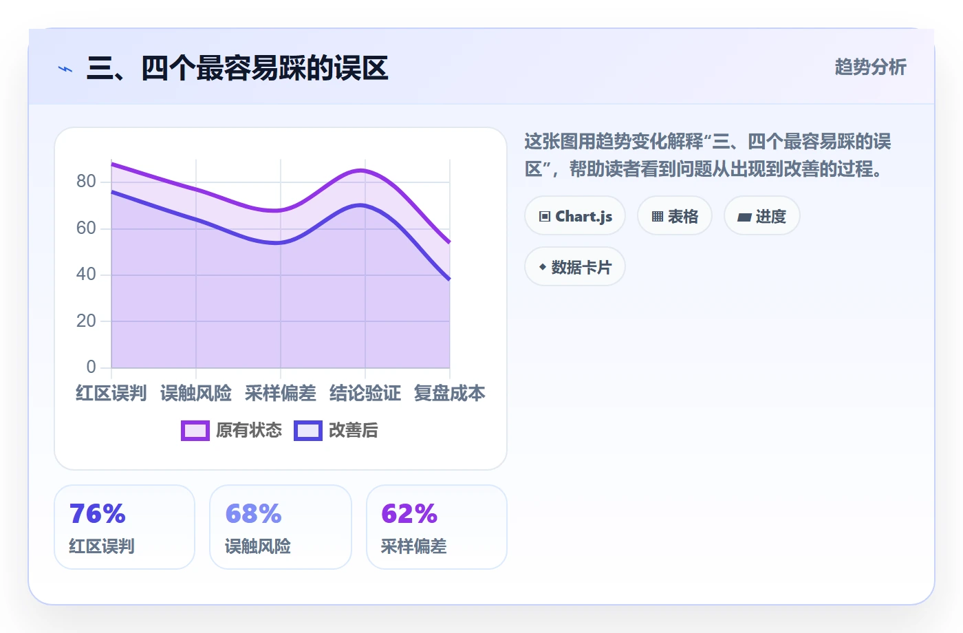963x633 pixels.
Task: Click the 复盘成本 x-axis label
Action: (x=450, y=393)
